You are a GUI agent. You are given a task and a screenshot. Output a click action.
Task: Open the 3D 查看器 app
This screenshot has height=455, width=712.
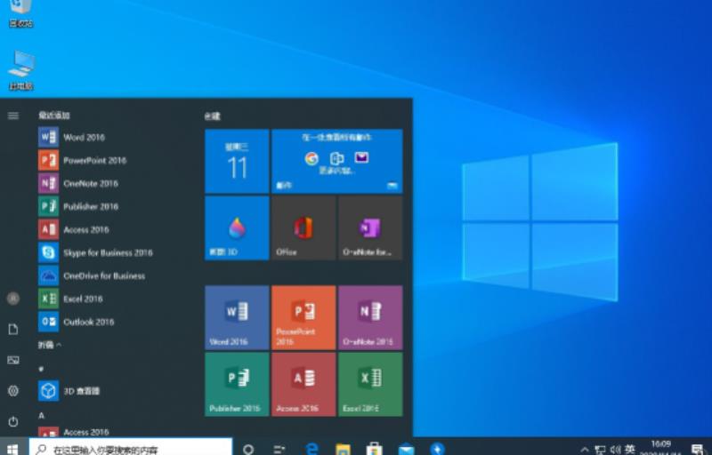pyautogui.click(x=104, y=391)
